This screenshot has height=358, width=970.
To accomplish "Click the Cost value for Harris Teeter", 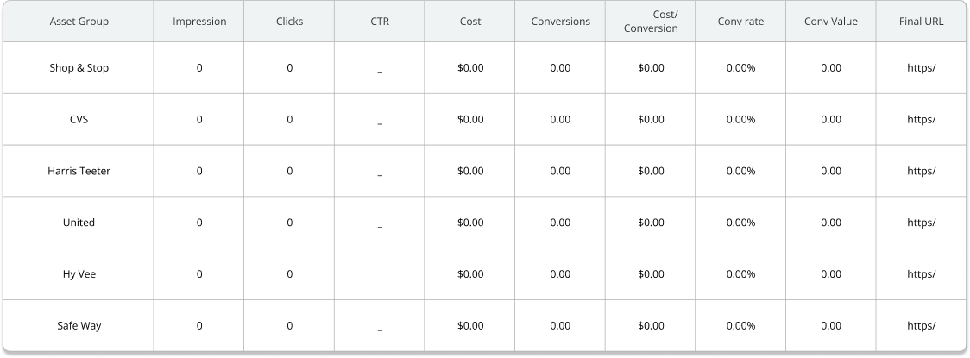I will (x=470, y=171).
